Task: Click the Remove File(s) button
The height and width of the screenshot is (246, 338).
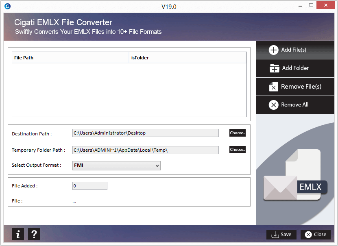Action: coord(295,87)
